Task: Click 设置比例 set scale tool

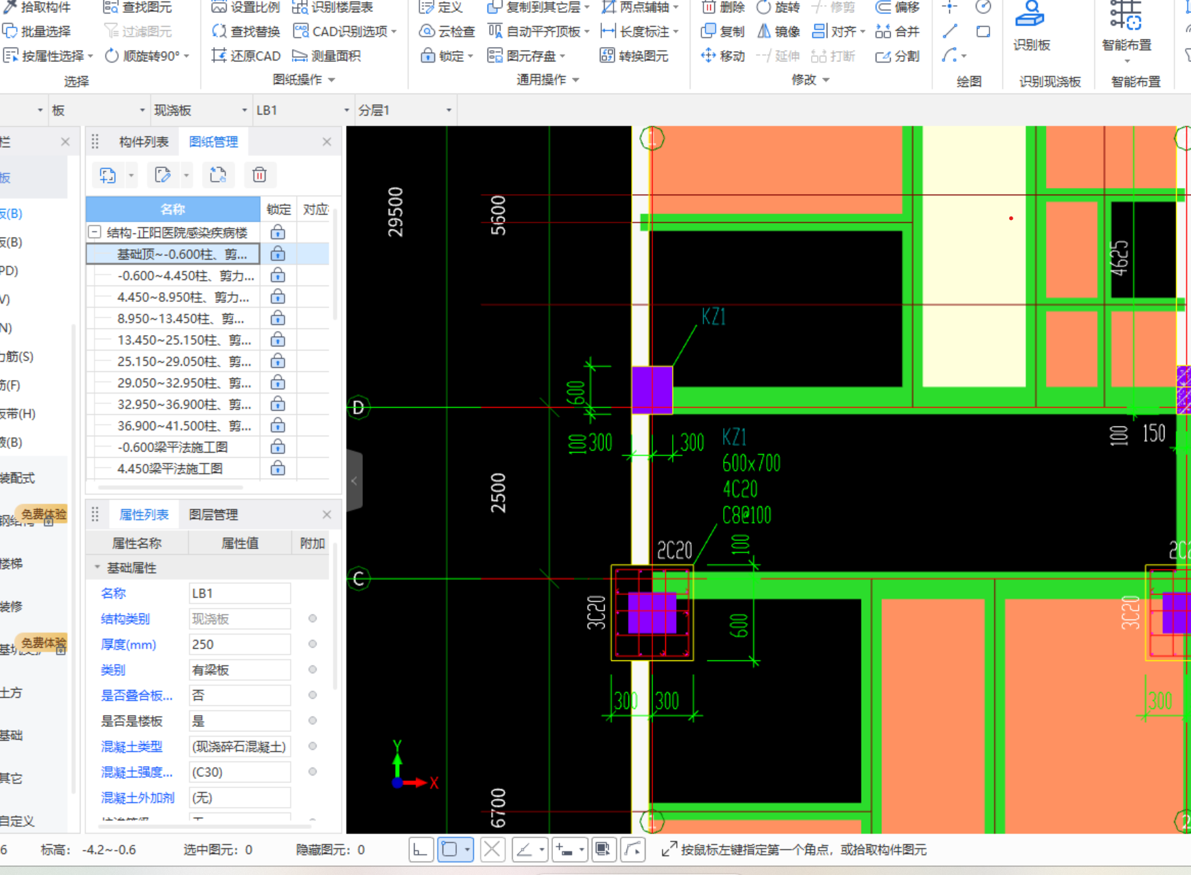Action: click(x=245, y=7)
